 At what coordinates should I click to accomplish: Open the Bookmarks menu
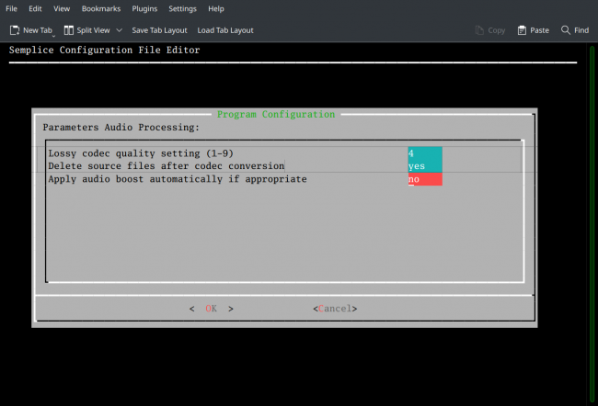click(101, 8)
